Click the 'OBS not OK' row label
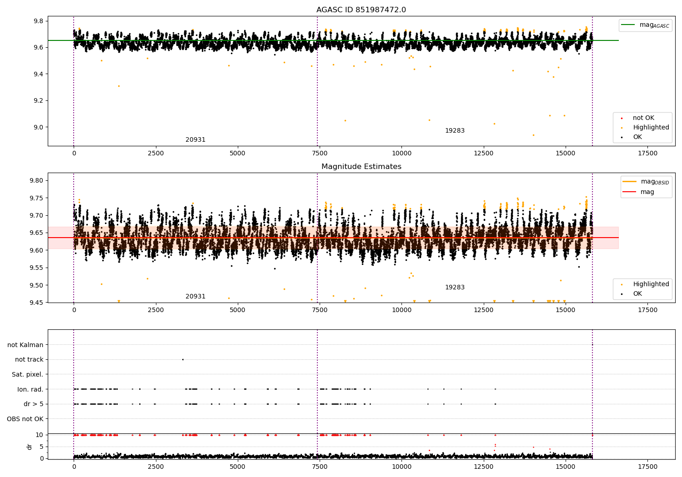The width and height of the screenshot is (682, 477). click(25, 419)
